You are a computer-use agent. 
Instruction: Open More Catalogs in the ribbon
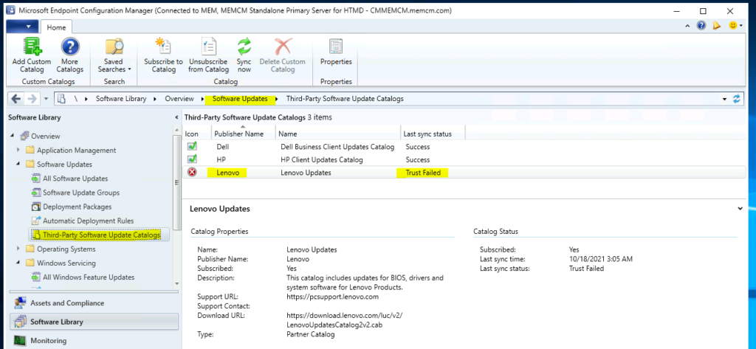click(70, 56)
